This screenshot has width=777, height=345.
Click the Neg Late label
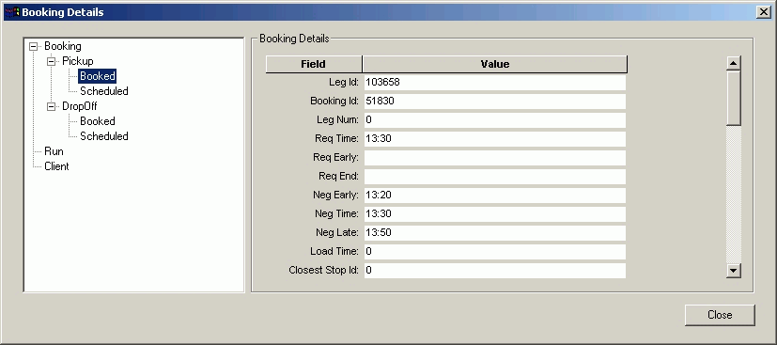click(337, 233)
